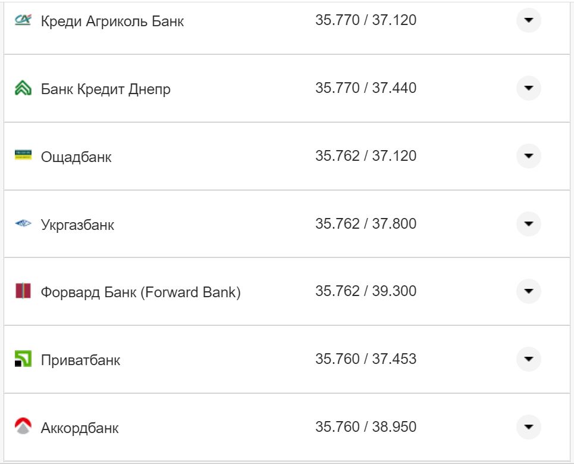Expand the Укргазбанк exchange rate details
Screen dimensions: 574x464
point(528,223)
